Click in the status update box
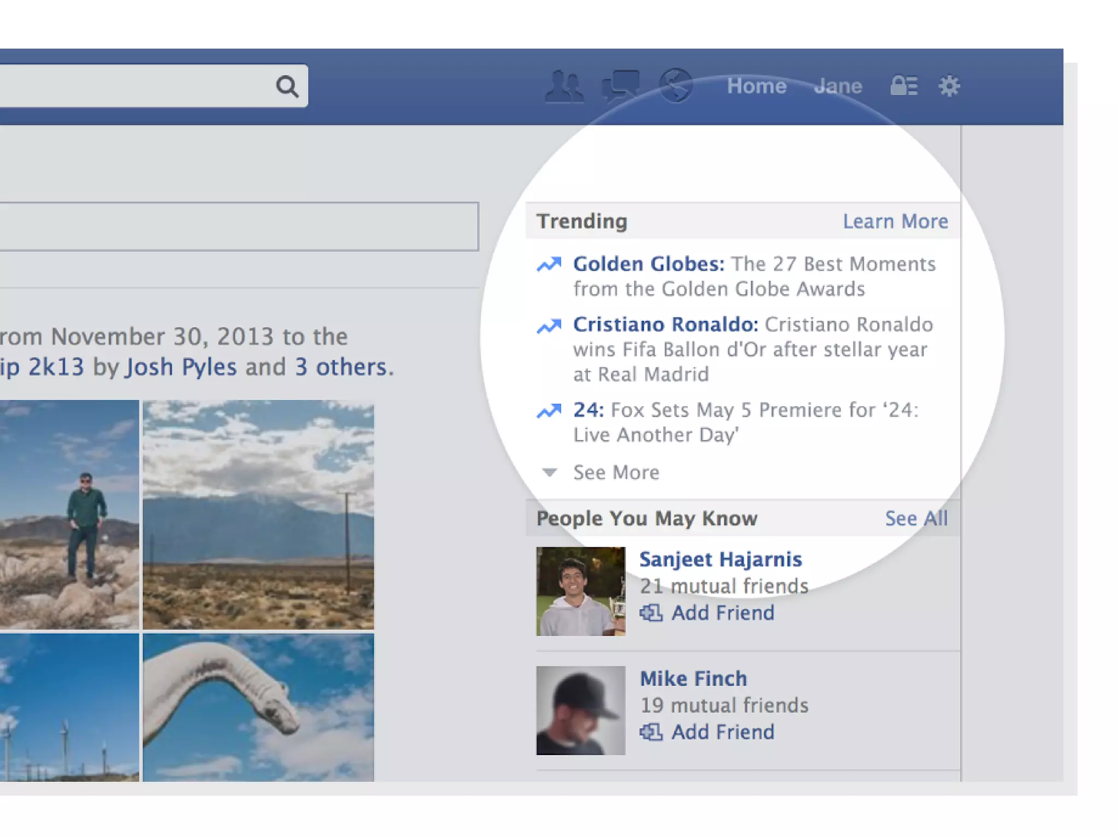This screenshot has width=1118, height=838. pos(239,227)
